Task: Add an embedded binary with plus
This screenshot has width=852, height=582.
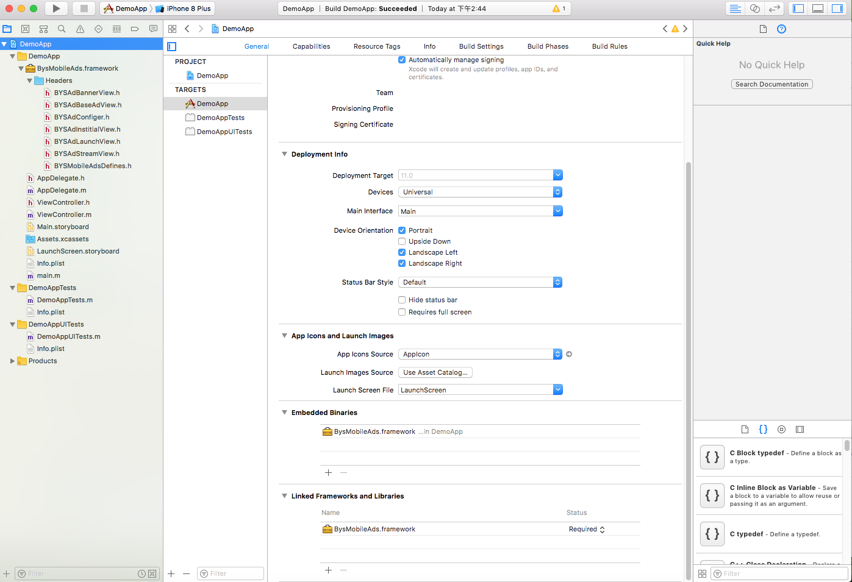Action: coord(328,472)
